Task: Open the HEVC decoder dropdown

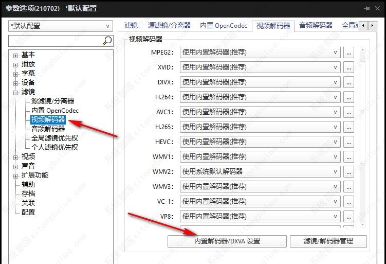Action: click(x=260, y=142)
